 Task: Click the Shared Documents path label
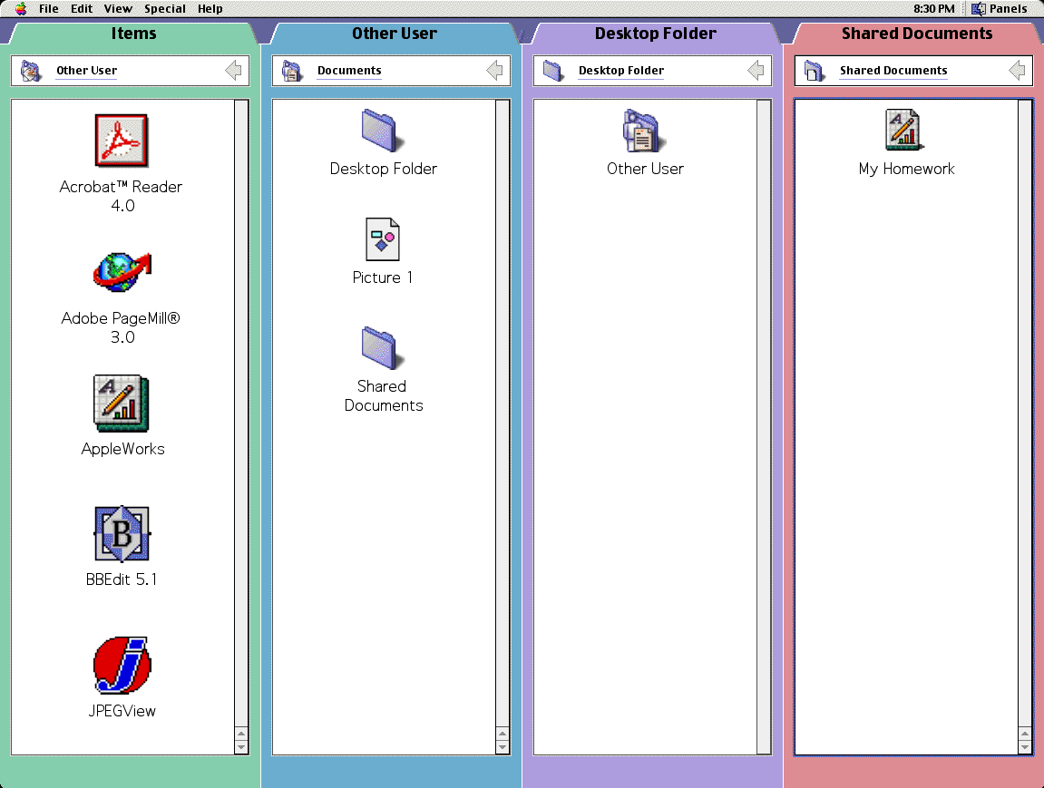[893, 71]
